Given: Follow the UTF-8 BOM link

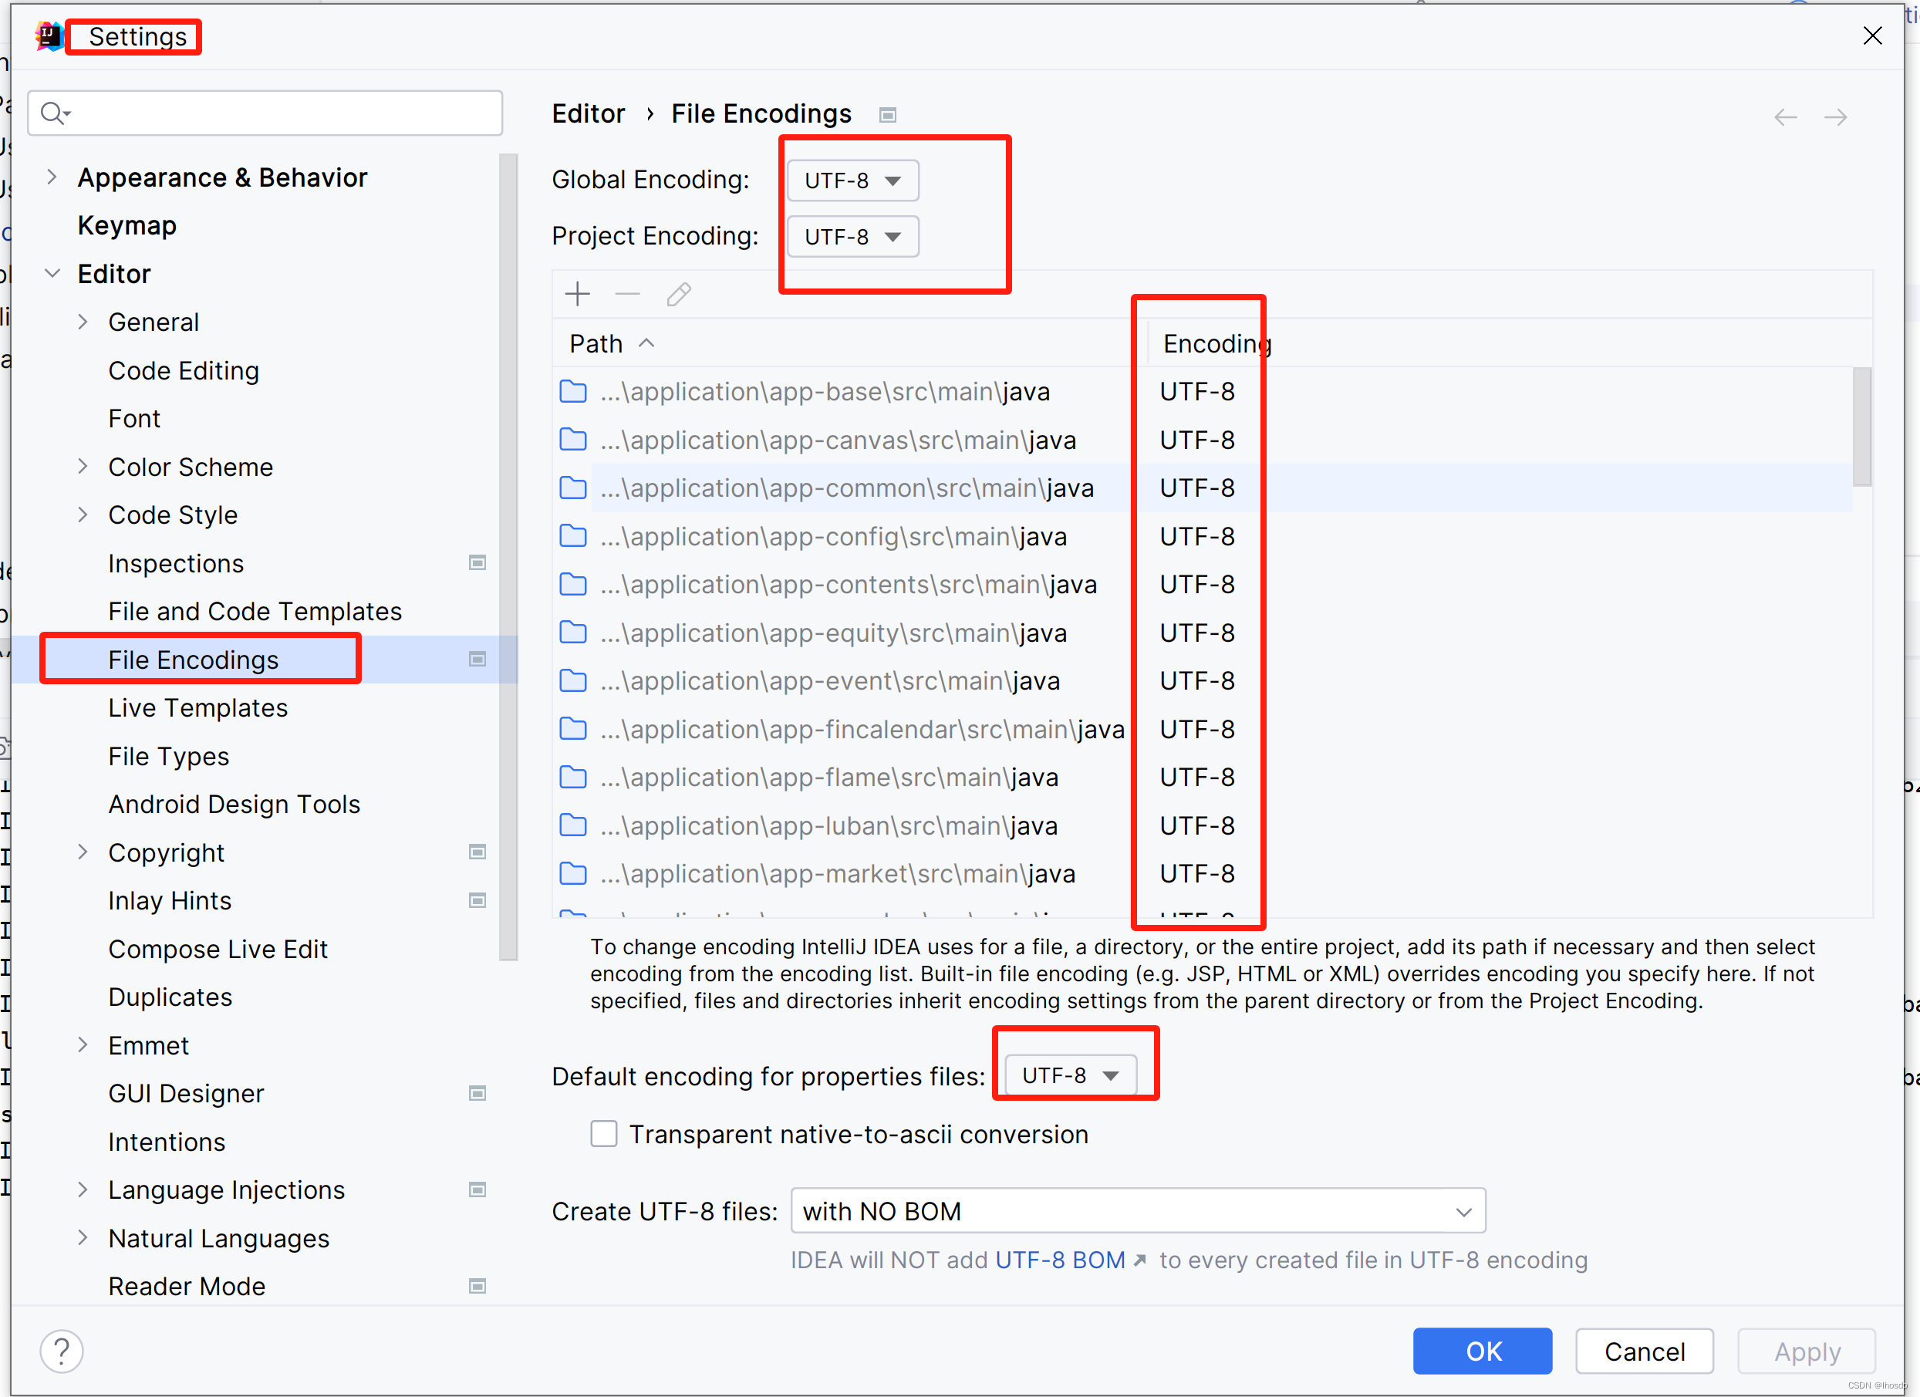Looking at the screenshot, I should (1059, 1260).
